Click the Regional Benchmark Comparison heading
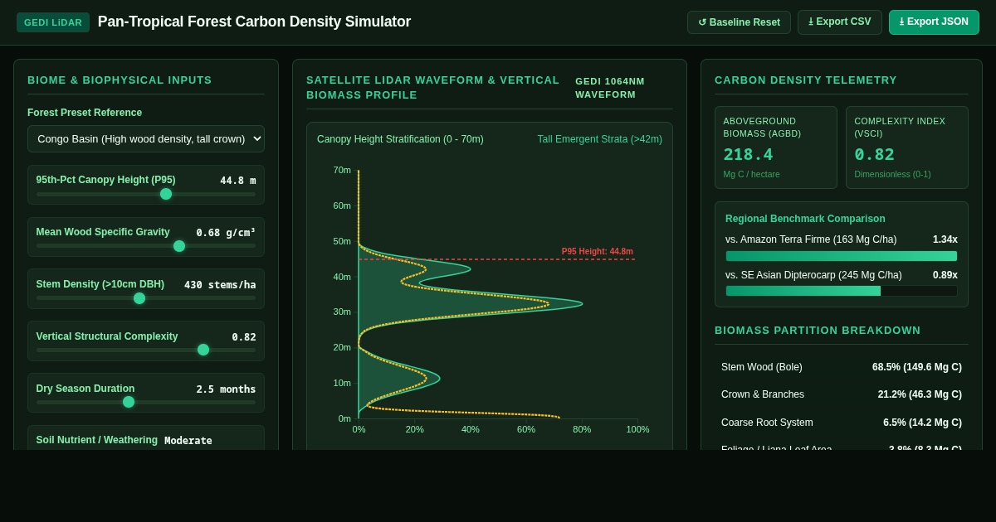Viewport: 996px width, 522px height. [x=805, y=219]
